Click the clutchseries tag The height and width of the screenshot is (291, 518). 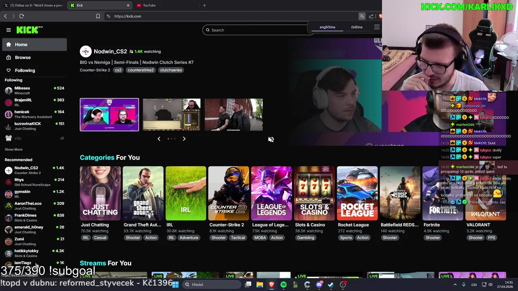pyautogui.click(x=171, y=70)
